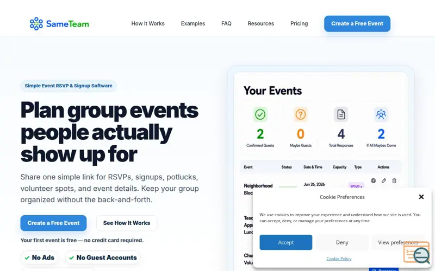435x271 pixels.
Task: Click the No Ads badge
Action: pos(39,257)
